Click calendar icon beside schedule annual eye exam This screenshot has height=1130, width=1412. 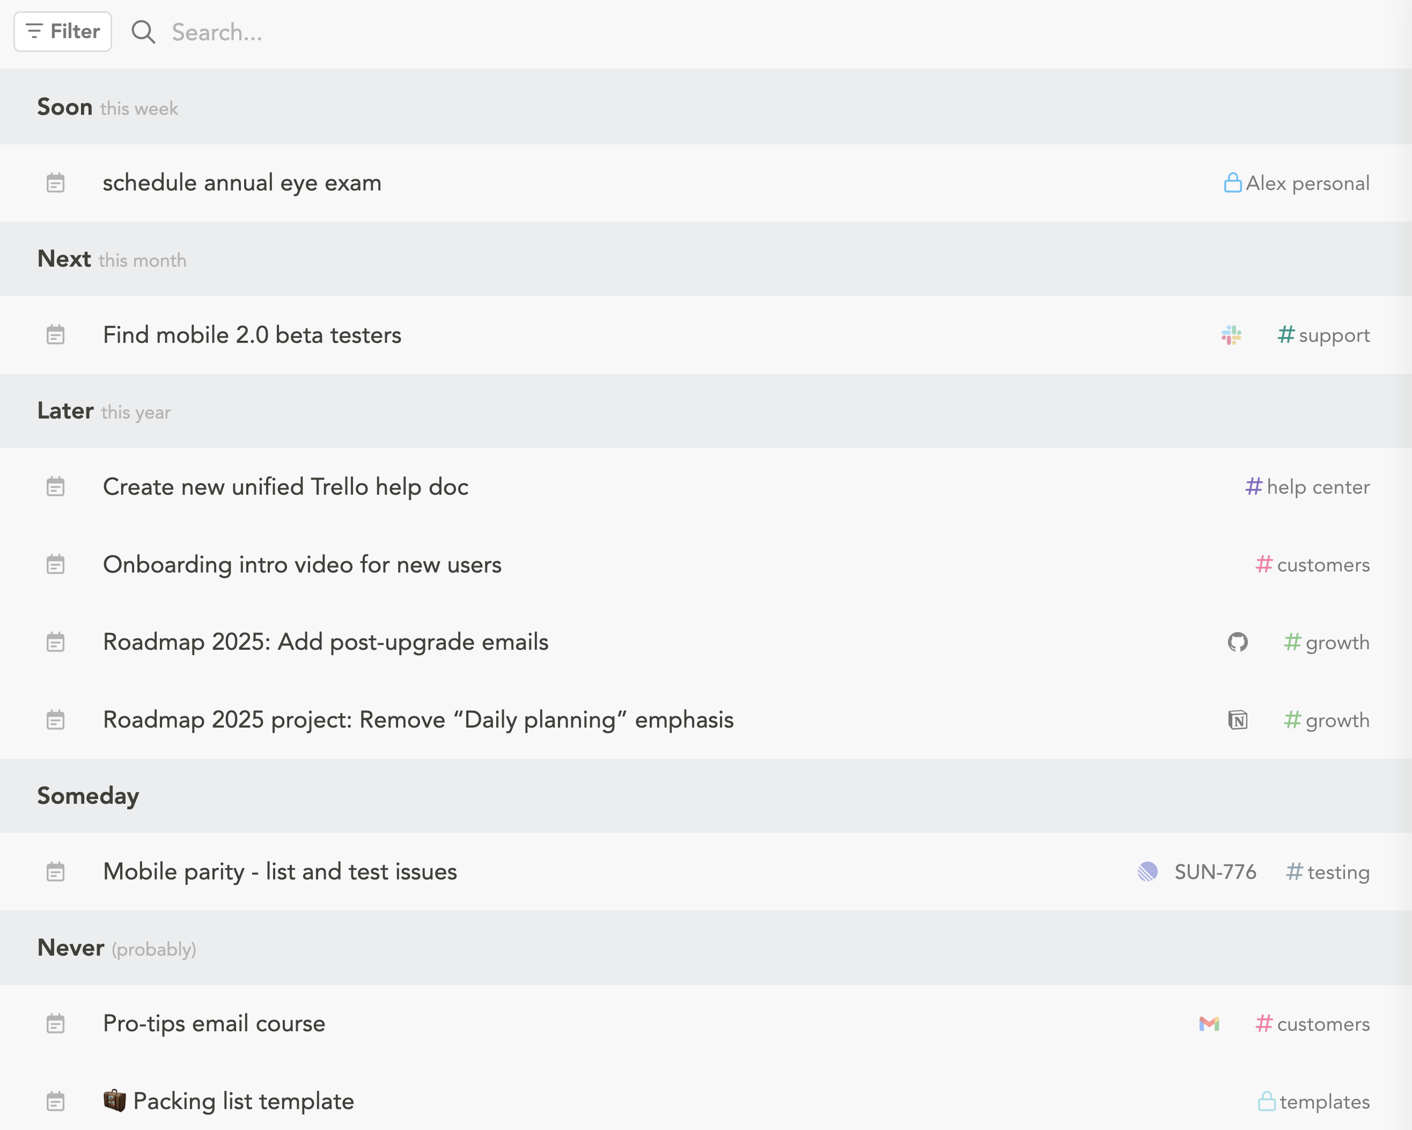point(56,183)
